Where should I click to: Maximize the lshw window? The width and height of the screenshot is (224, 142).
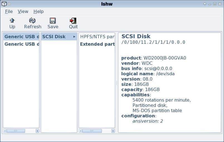click(215, 4)
